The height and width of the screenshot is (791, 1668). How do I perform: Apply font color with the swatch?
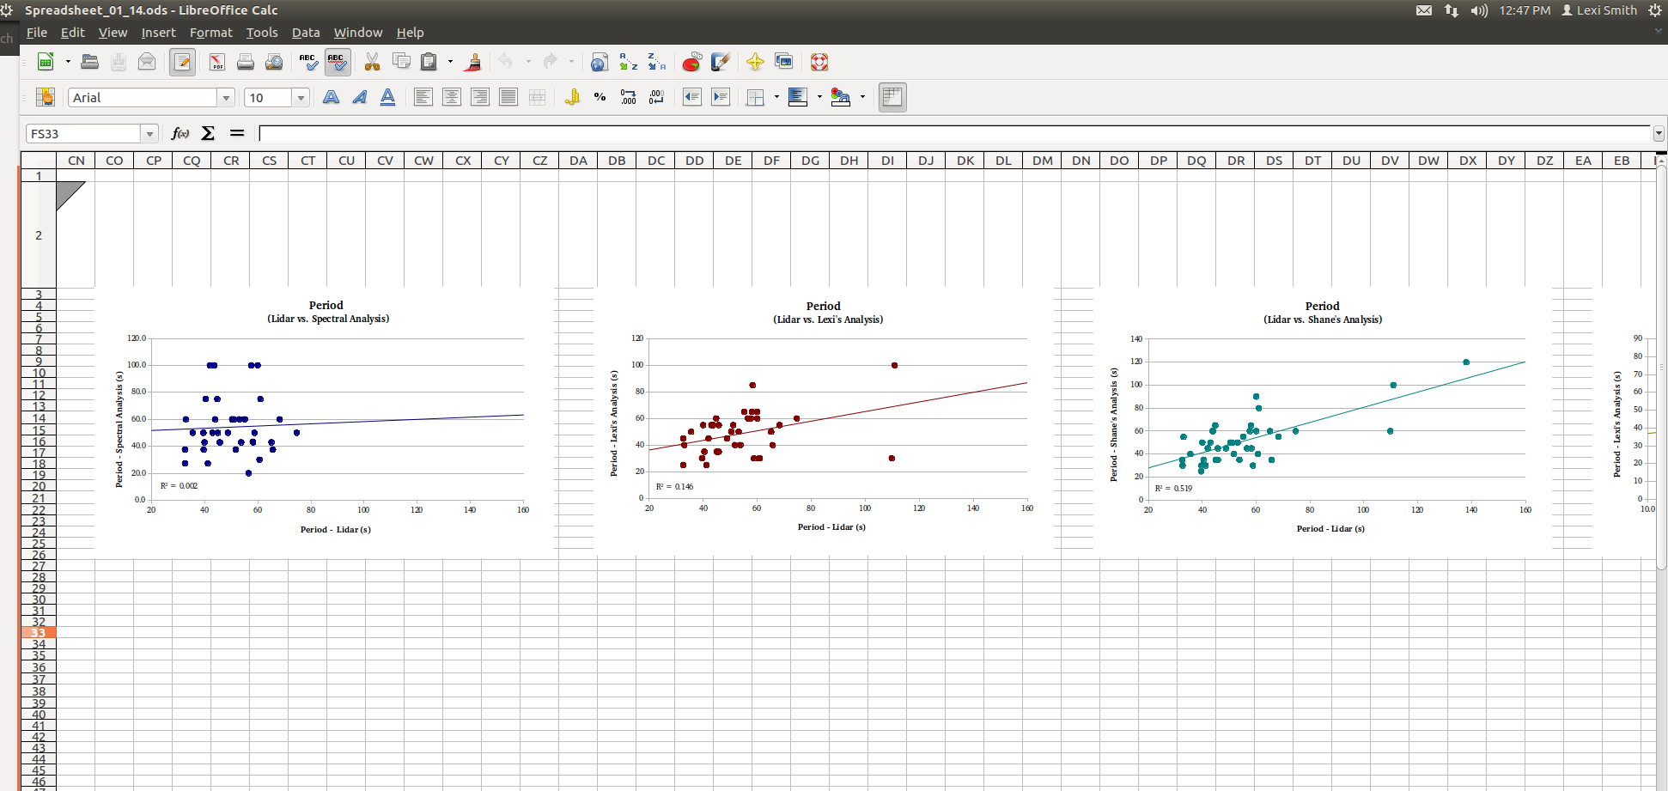point(841,97)
